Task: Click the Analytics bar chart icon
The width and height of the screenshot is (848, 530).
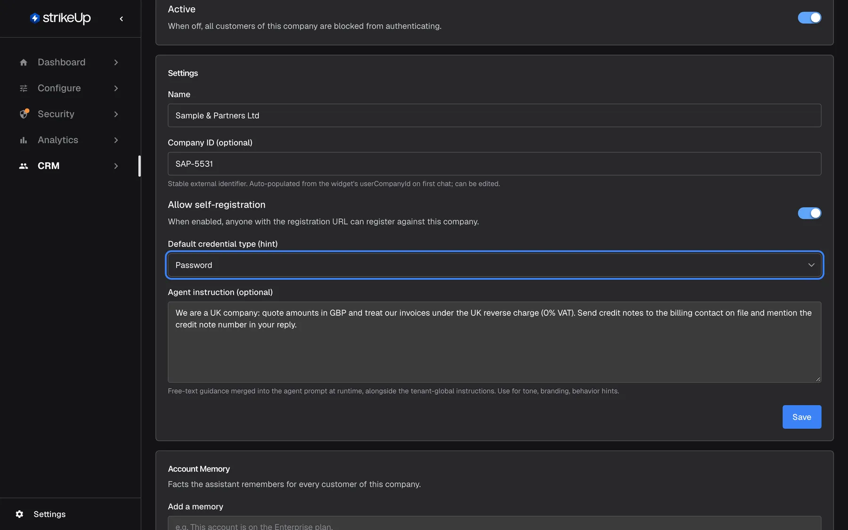Action: (x=24, y=140)
